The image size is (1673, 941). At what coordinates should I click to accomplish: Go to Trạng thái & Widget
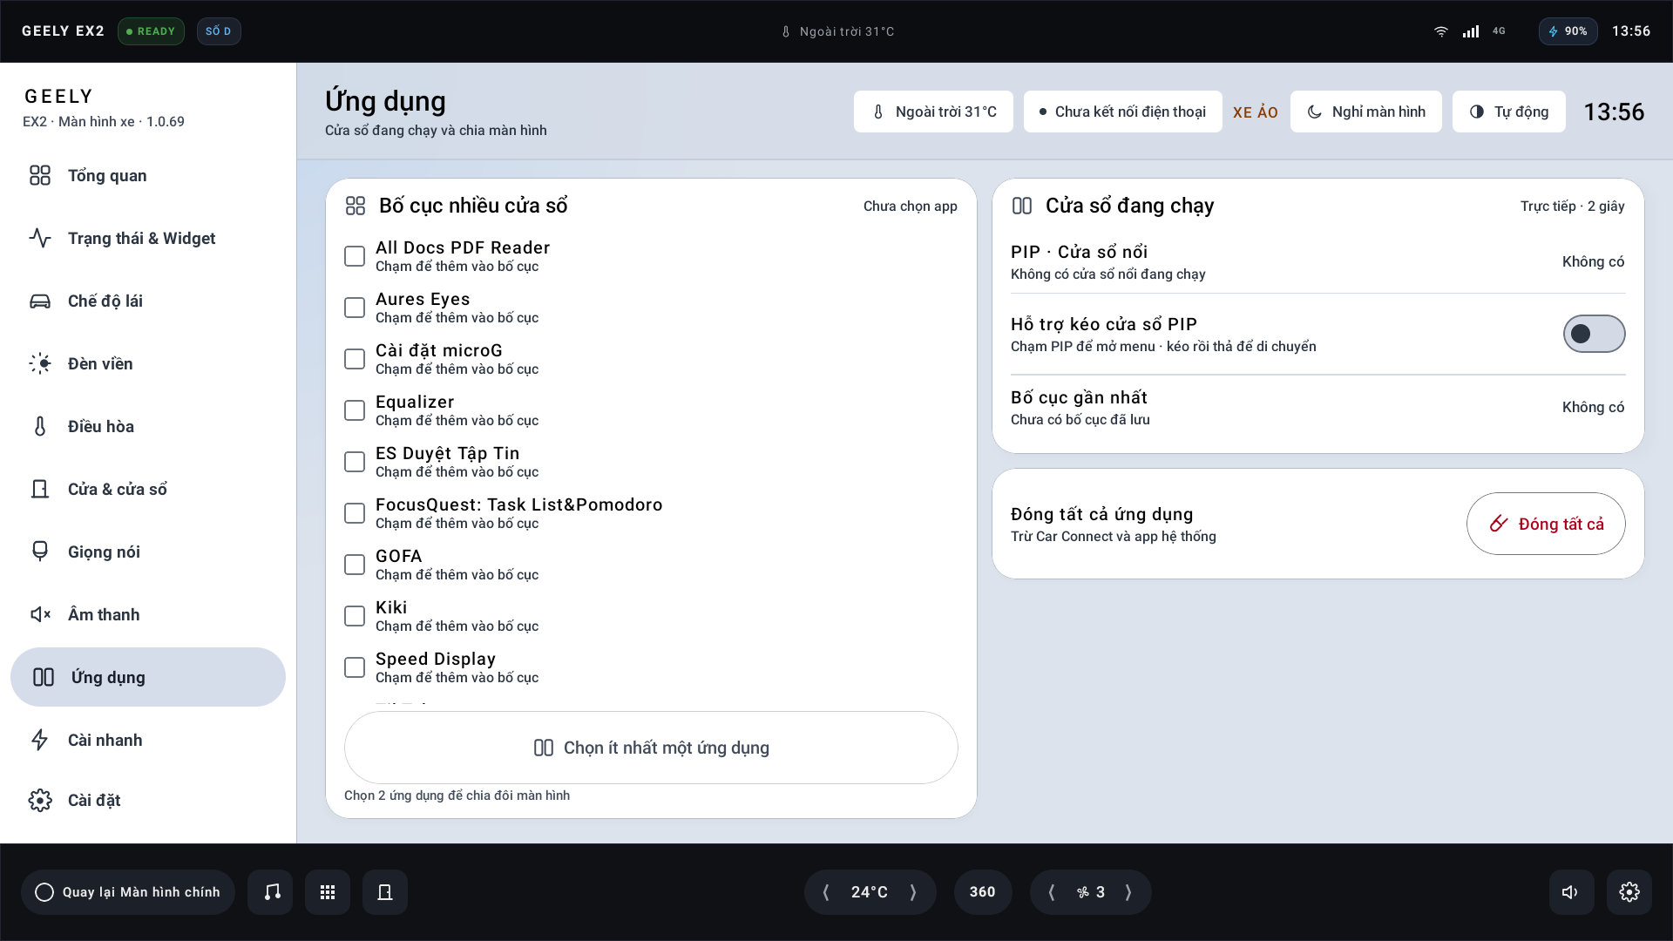[148, 238]
